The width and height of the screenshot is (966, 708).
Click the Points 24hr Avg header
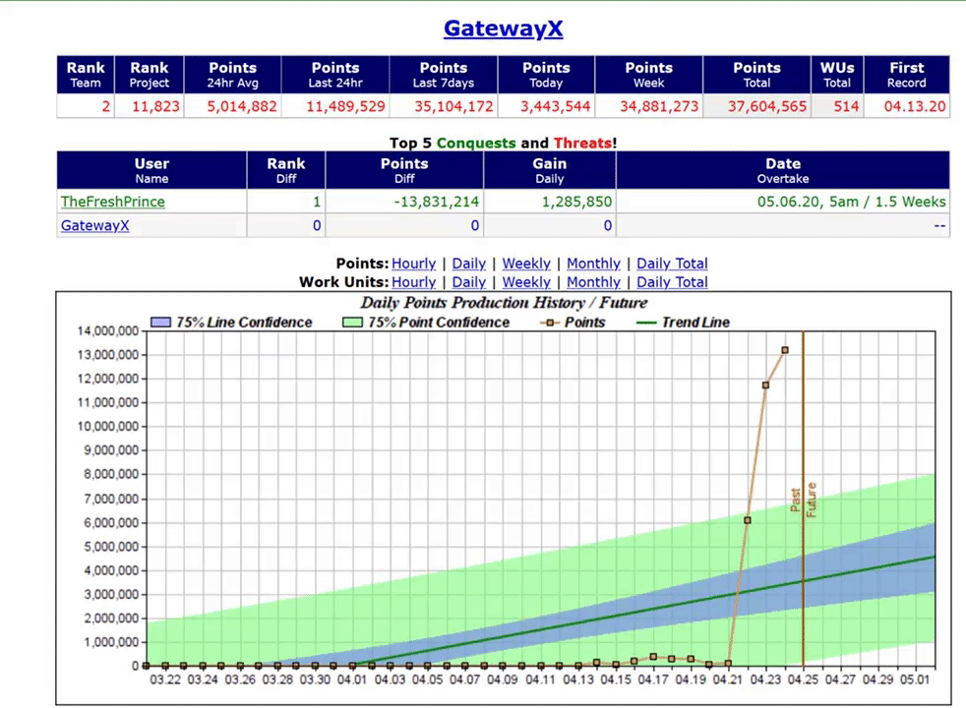[233, 75]
